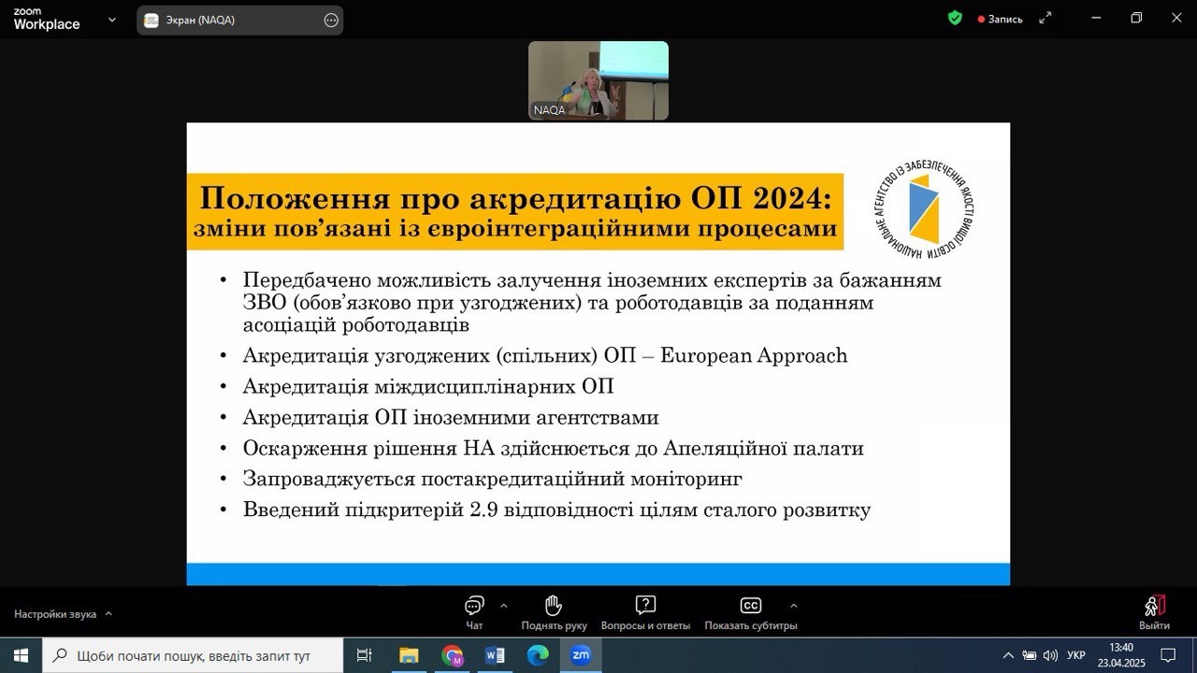Switch the УКР keyboard language indicator

click(1075, 655)
